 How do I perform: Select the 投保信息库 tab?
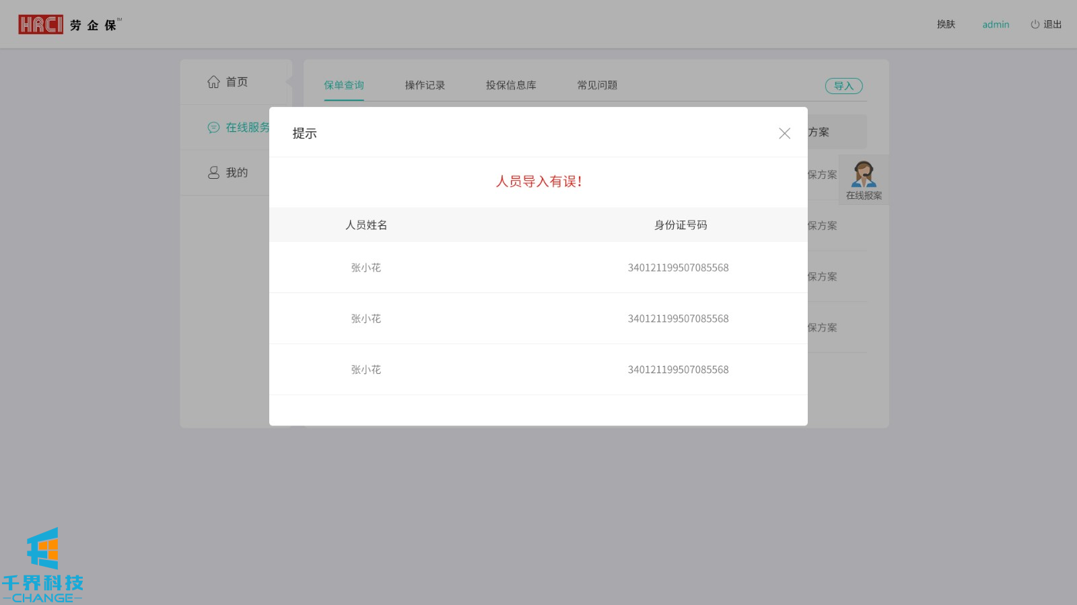pyautogui.click(x=511, y=85)
